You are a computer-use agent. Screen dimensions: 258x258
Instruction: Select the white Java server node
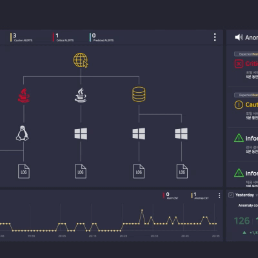[x=81, y=95]
